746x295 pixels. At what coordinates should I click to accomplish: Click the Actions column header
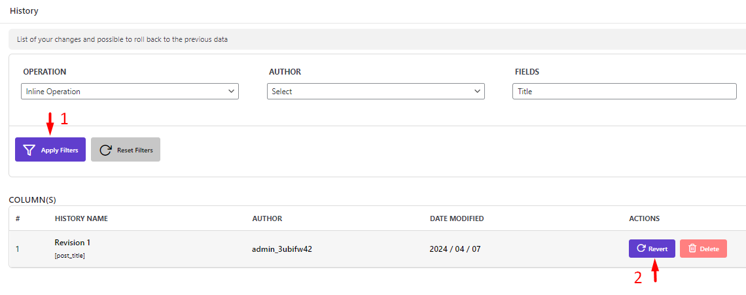click(x=644, y=218)
